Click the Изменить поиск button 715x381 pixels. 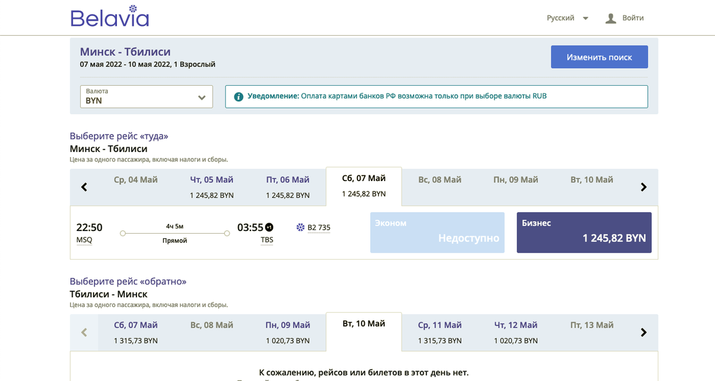[x=599, y=57]
